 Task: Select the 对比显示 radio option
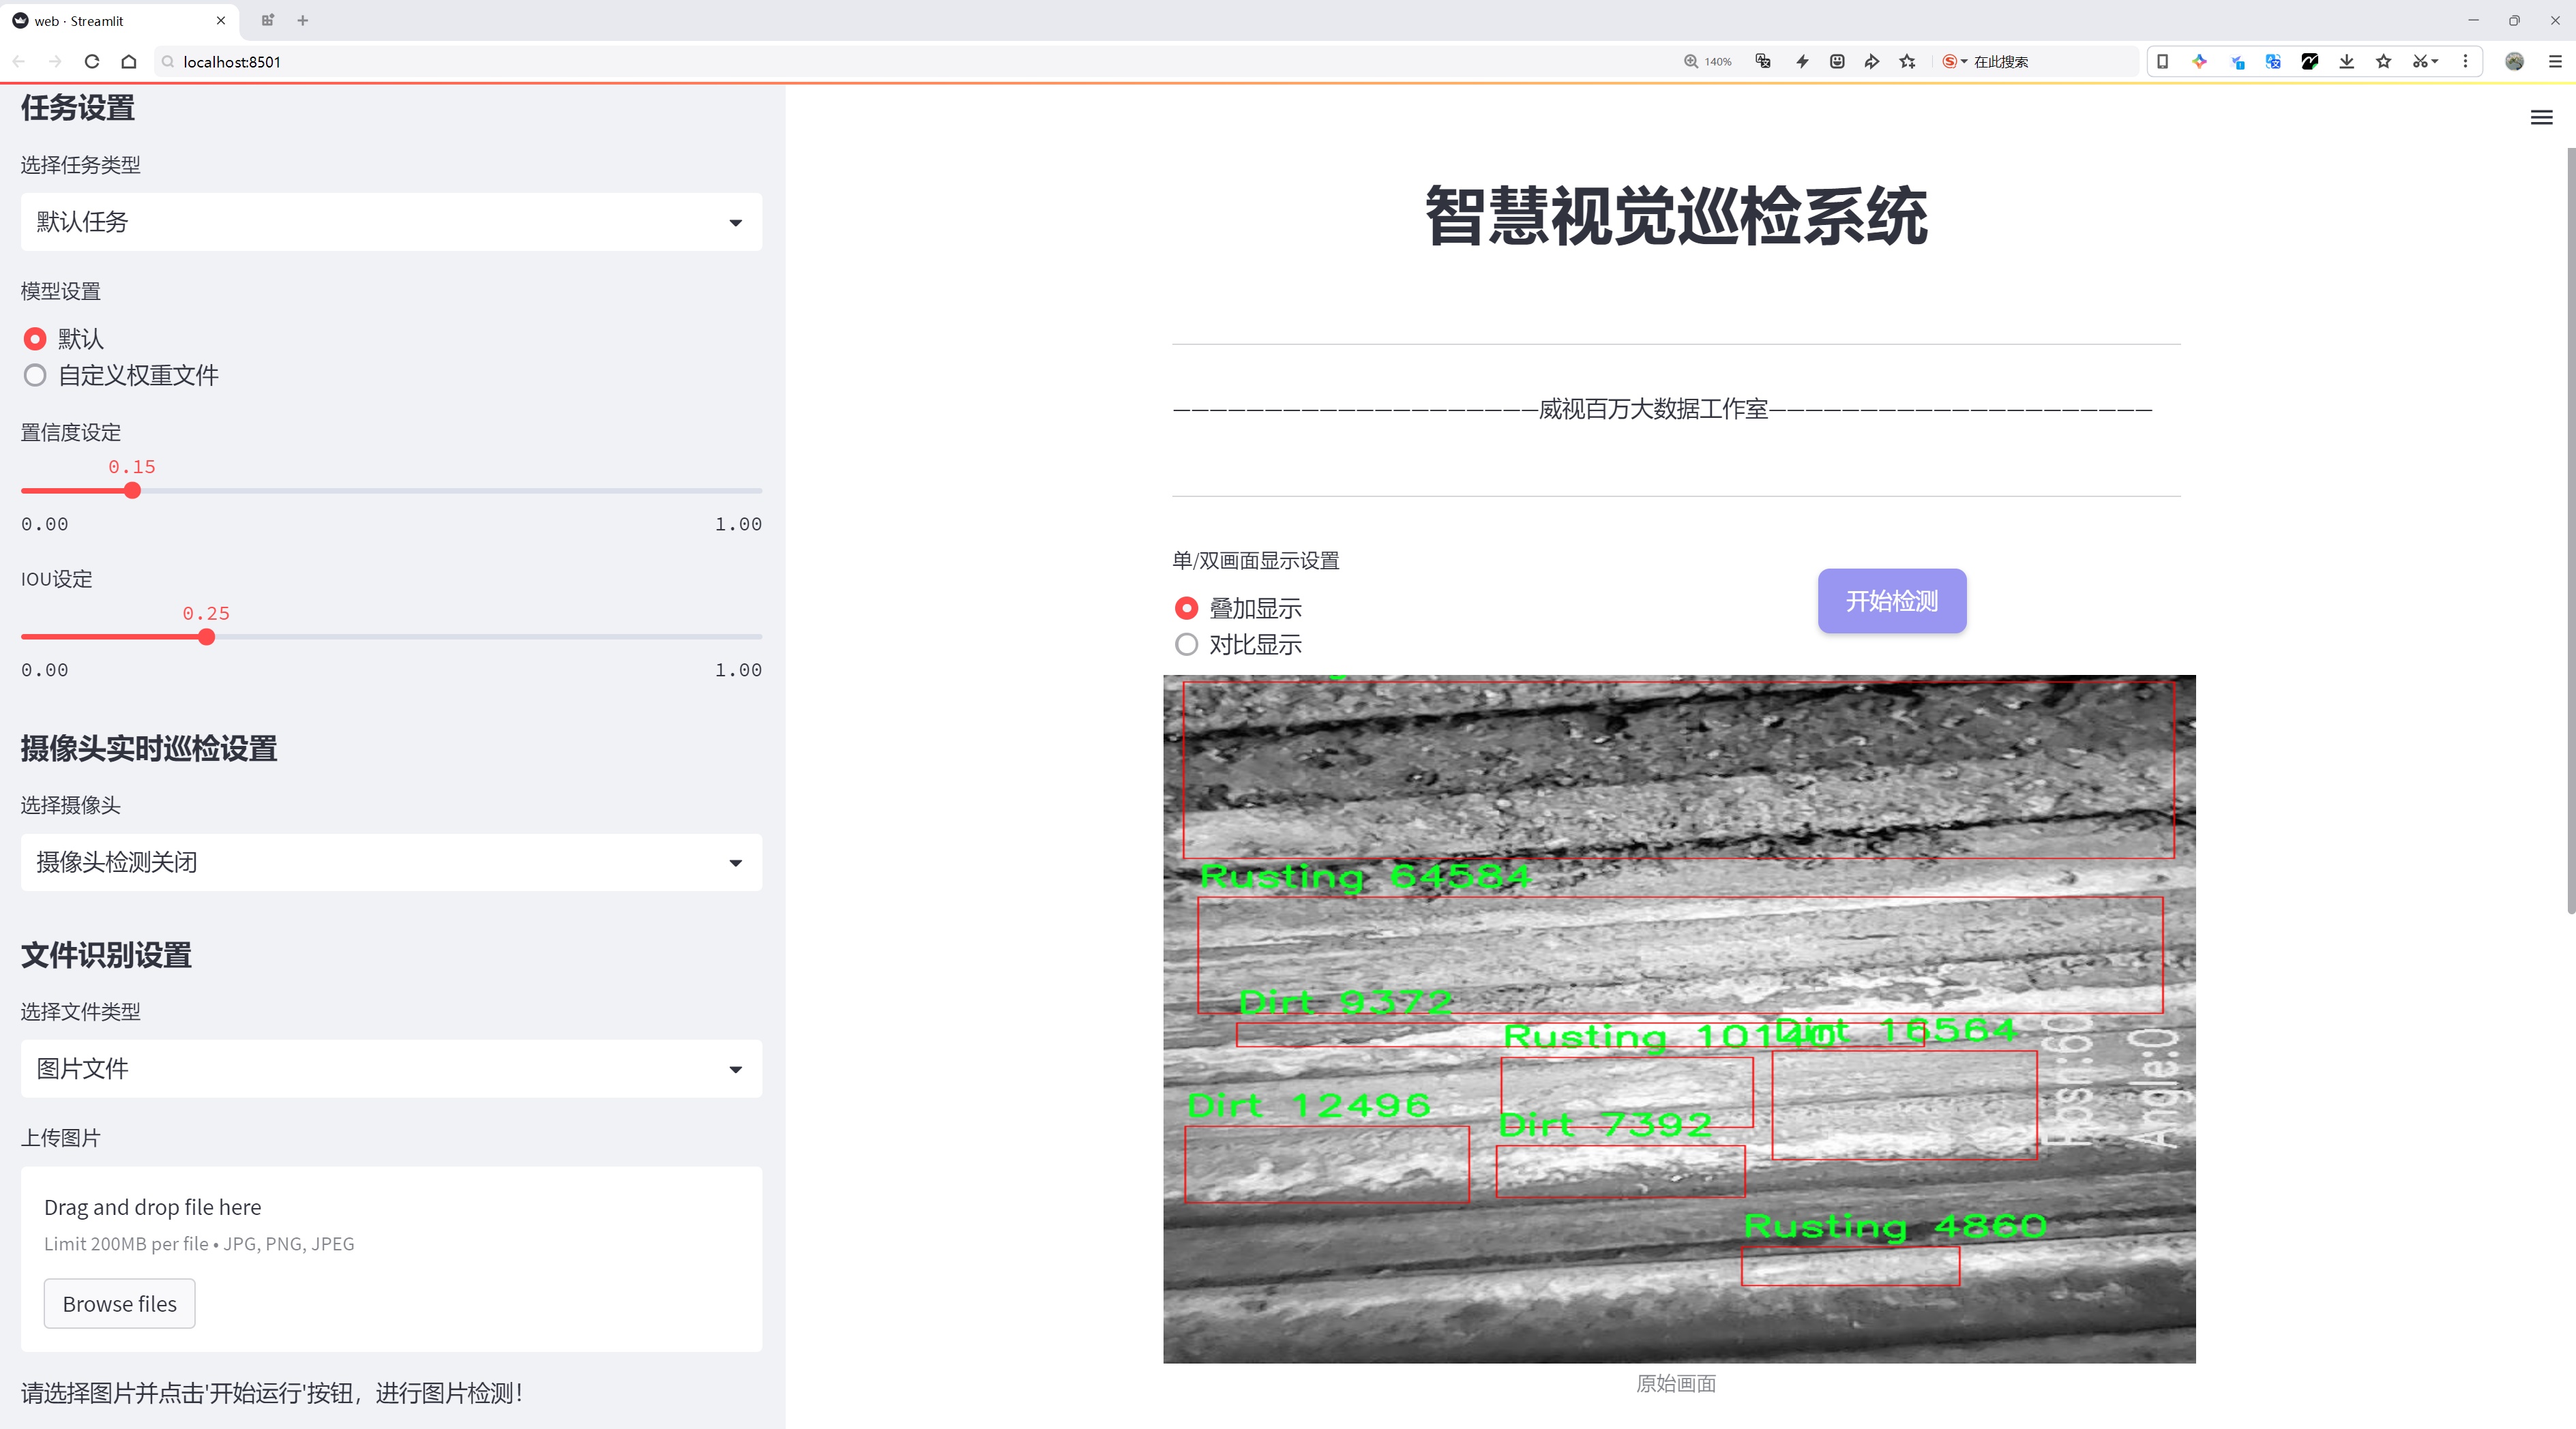pos(1239,644)
